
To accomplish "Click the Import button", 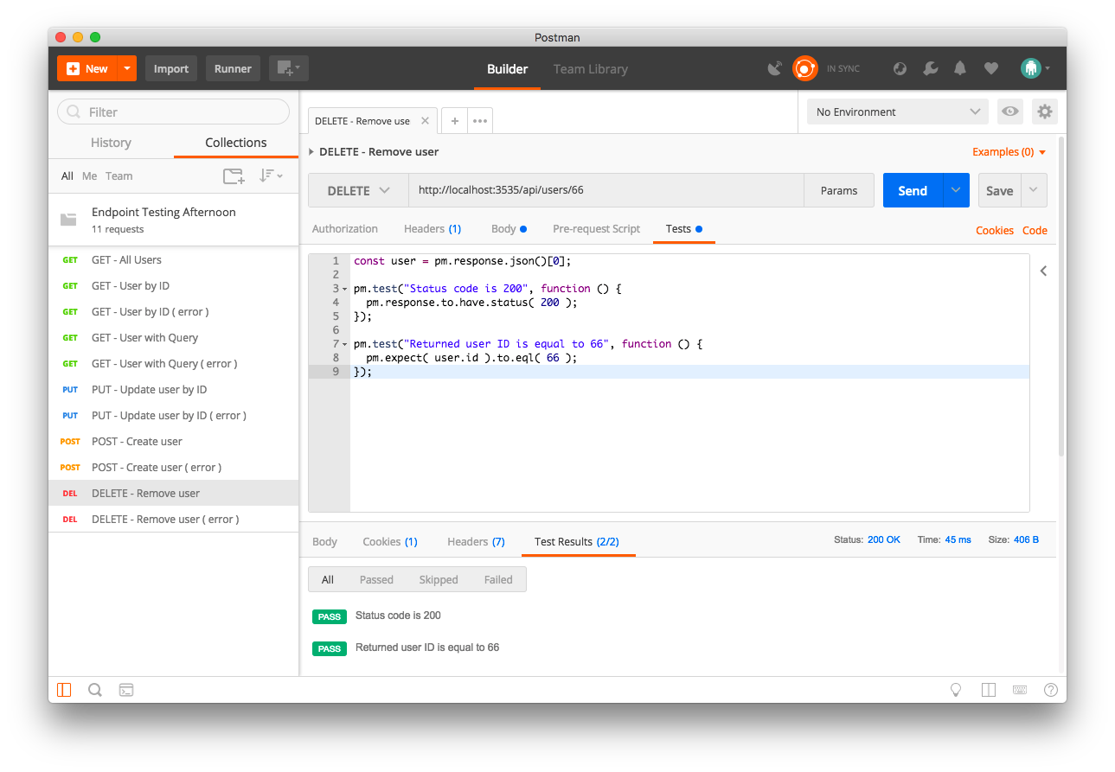I will [171, 68].
